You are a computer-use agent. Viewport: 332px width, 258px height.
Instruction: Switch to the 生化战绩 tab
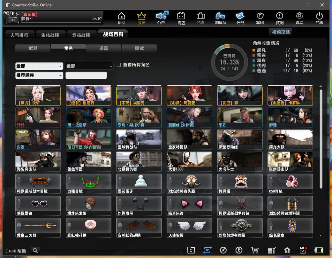(50, 35)
